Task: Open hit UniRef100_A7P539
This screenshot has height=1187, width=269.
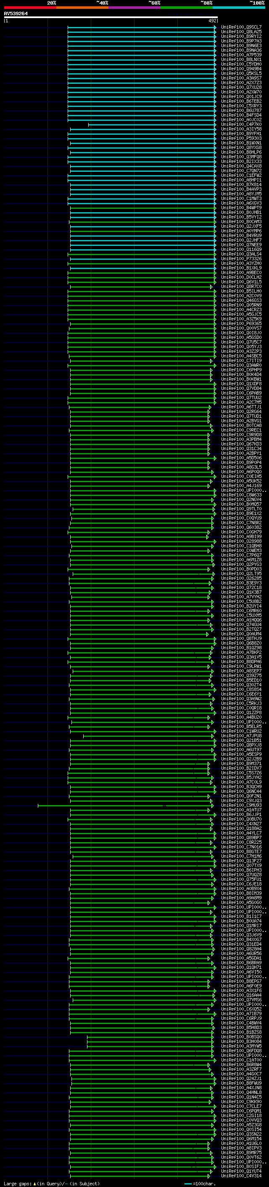Action: [241, 55]
